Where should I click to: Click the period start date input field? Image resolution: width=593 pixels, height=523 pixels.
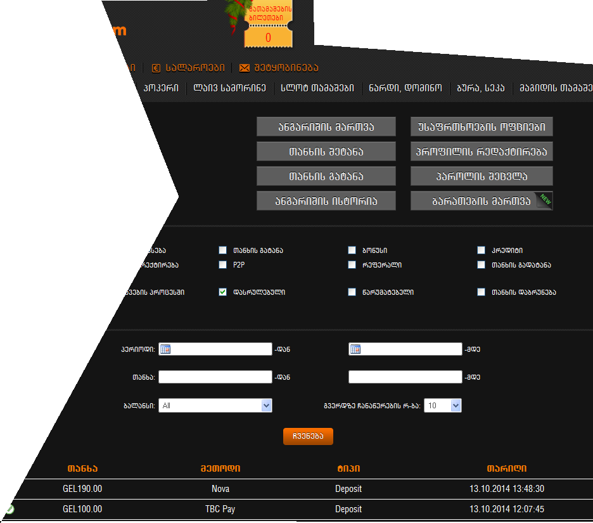[x=215, y=349]
